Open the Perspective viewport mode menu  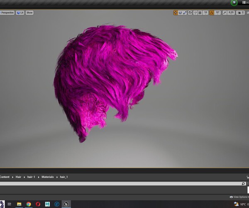7,13
